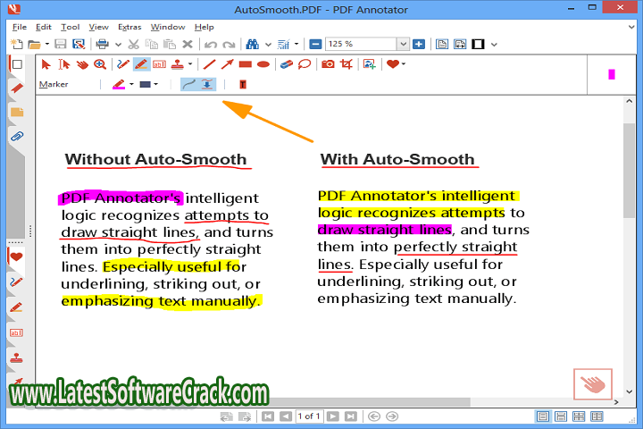The image size is (643, 429).
Task: Click the Delete X icon in toolbar
Action: 188,44
